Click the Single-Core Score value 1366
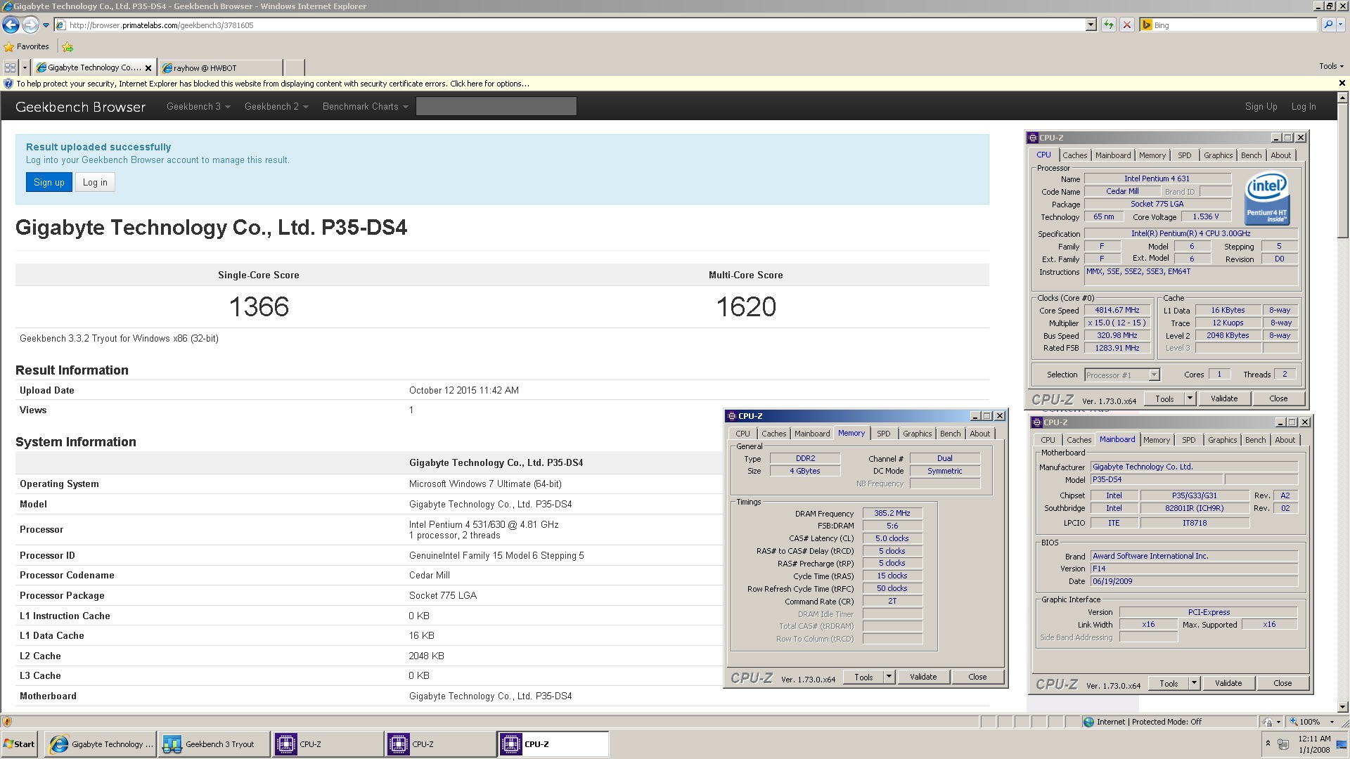Viewport: 1350px width, 759px height. (259, 306)
